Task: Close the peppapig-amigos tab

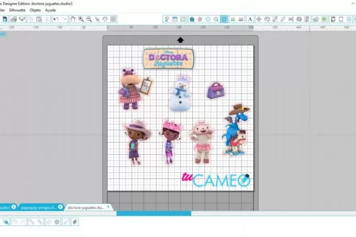Action: point(60,207)
